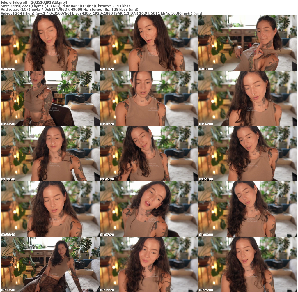
Task: Click the thumbnail stamped 00:17:00
Action: click(248, 43)
